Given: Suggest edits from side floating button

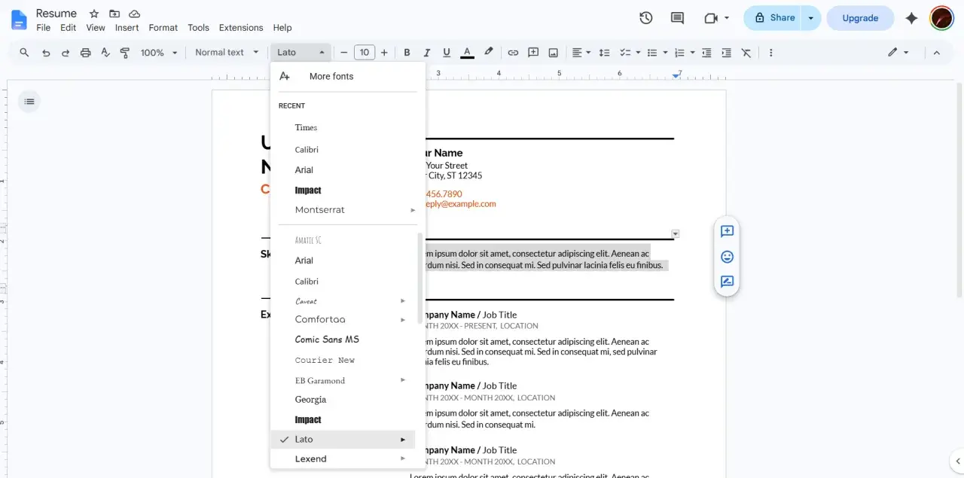Looking at the screenshot, I should [727, 282].
